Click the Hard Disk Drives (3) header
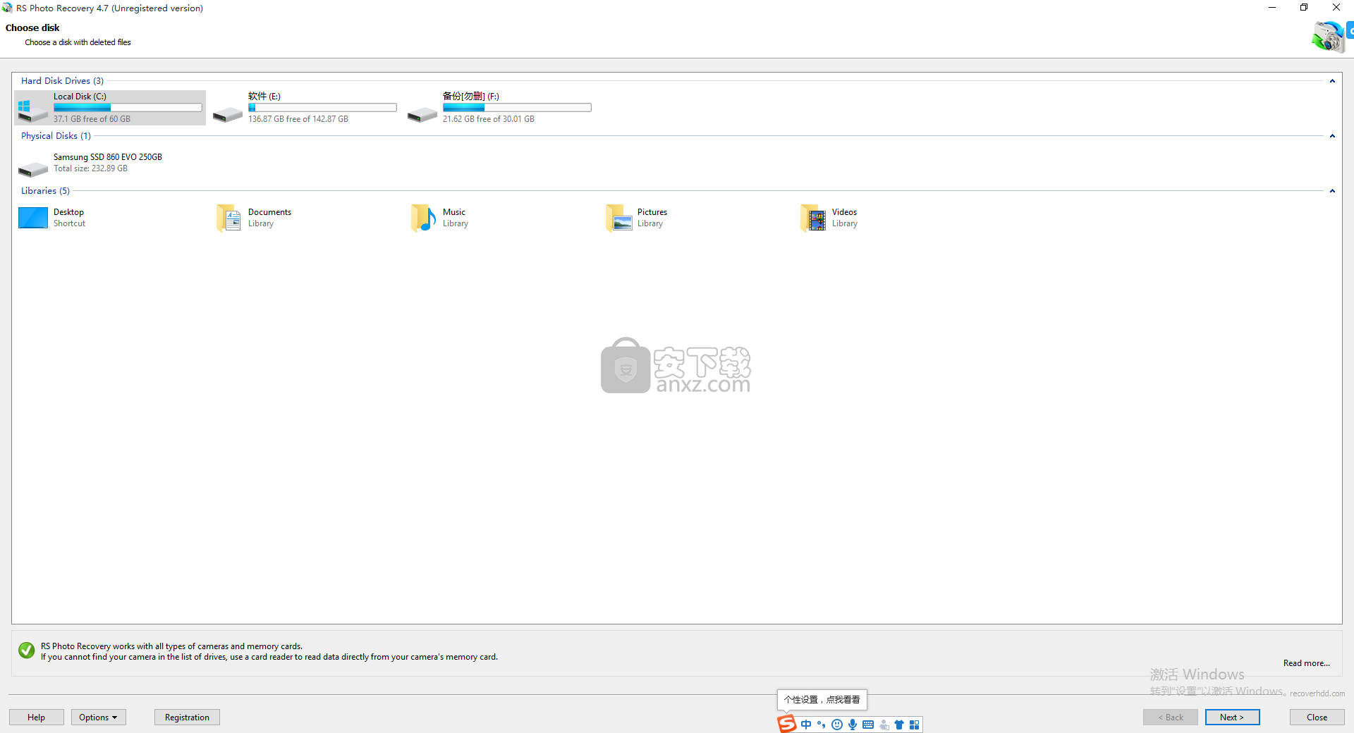1354x733 pixels. pos(62,81)
